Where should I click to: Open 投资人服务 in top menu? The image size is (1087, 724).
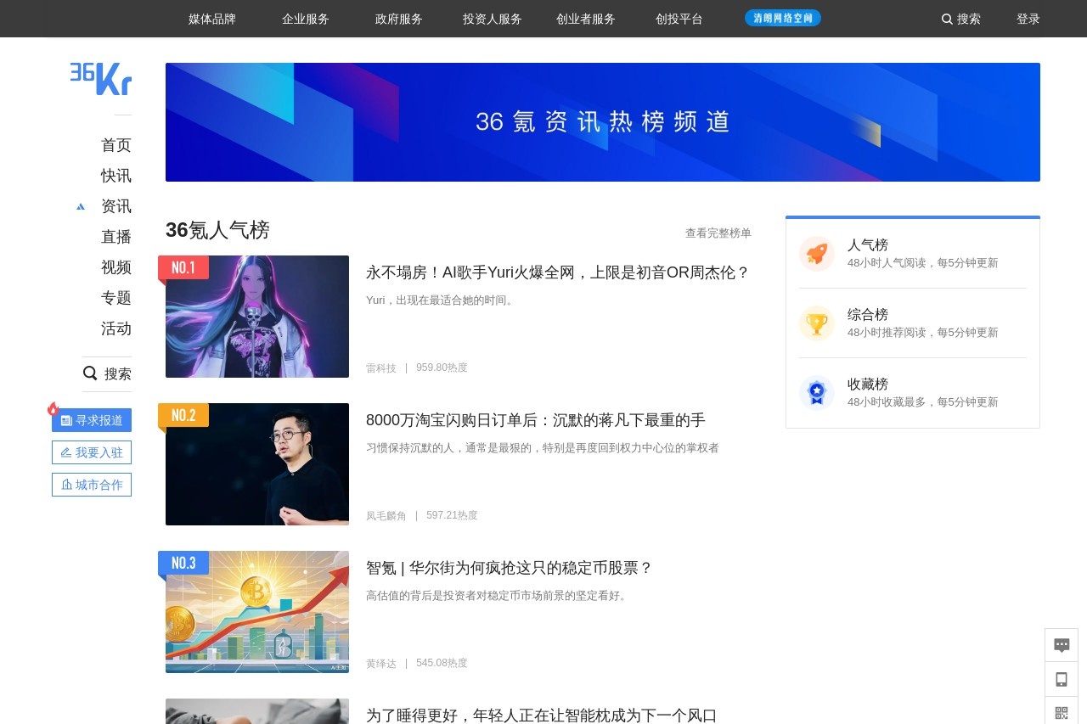point(493,19)
